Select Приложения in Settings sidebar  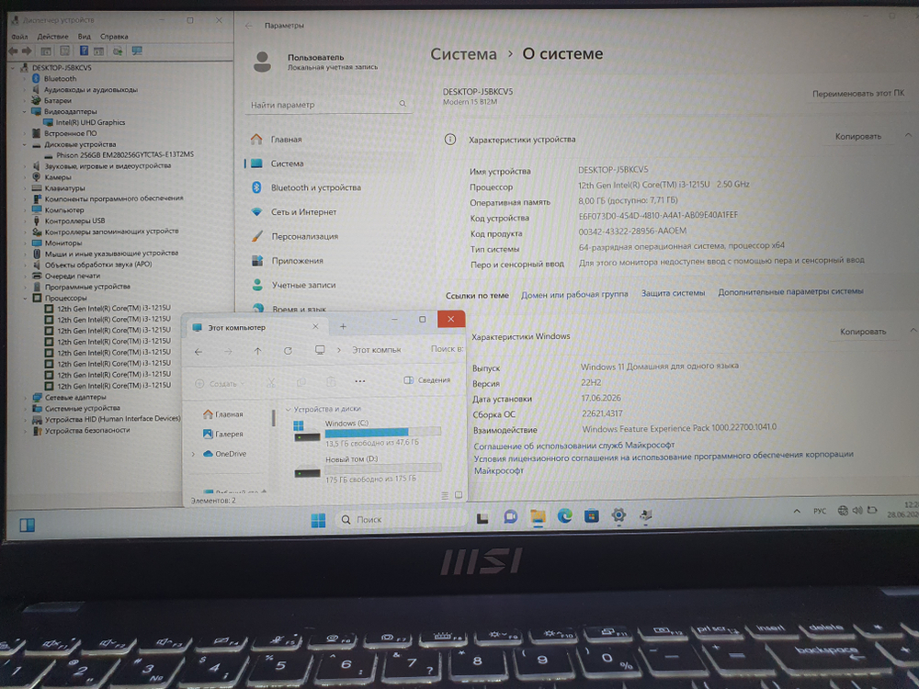tap(297, 261)
